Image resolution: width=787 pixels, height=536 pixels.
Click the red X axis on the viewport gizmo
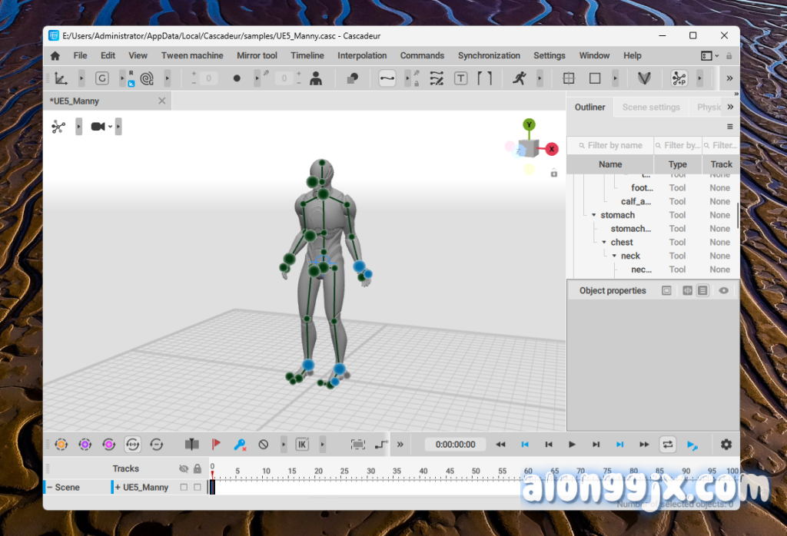pyautogui.click(x=552, y=149)
